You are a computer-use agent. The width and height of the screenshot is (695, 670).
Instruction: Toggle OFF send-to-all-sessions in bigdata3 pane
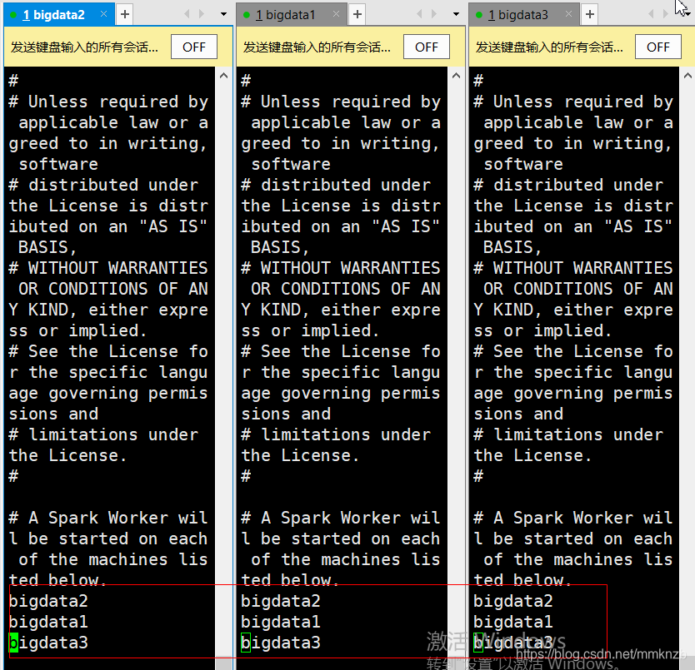click(658, 47)
